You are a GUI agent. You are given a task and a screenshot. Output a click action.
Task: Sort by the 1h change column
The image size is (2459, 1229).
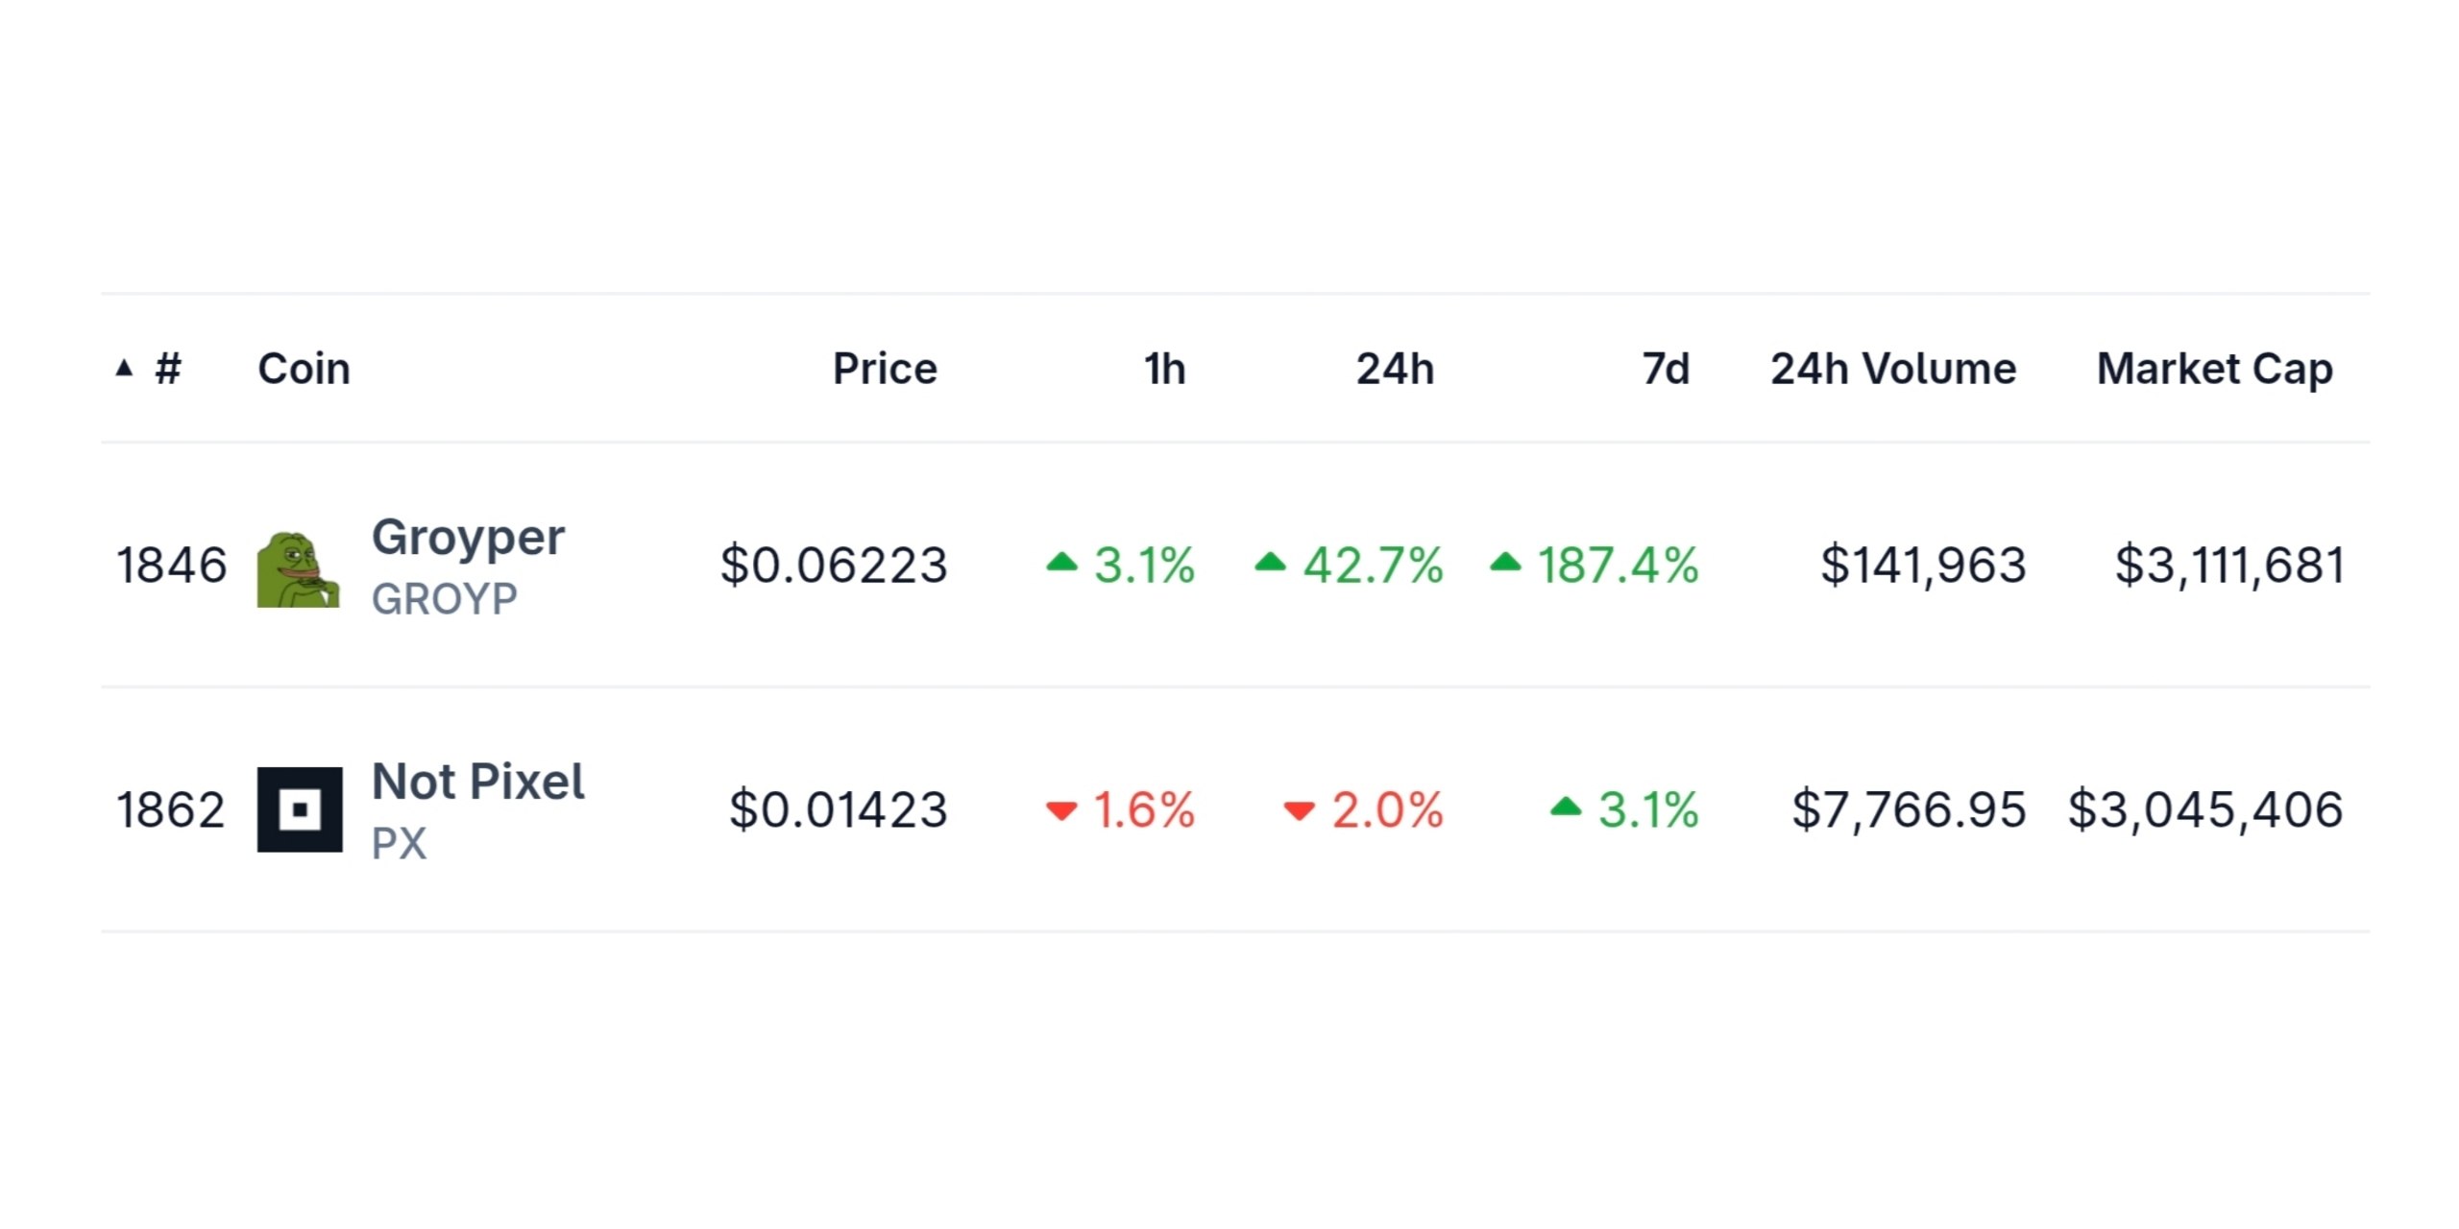coord(1164,369)
